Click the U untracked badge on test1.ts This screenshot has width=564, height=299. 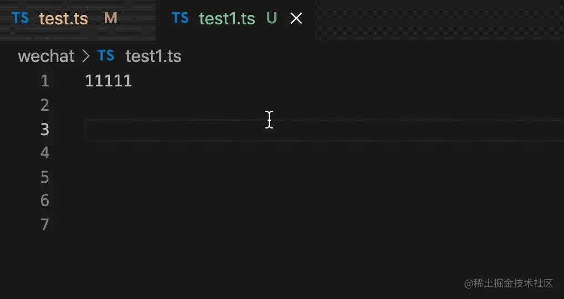tap(271, 18)
